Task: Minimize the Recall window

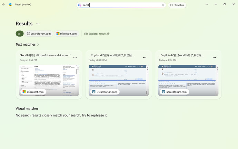Action: (x=216, y=4)
